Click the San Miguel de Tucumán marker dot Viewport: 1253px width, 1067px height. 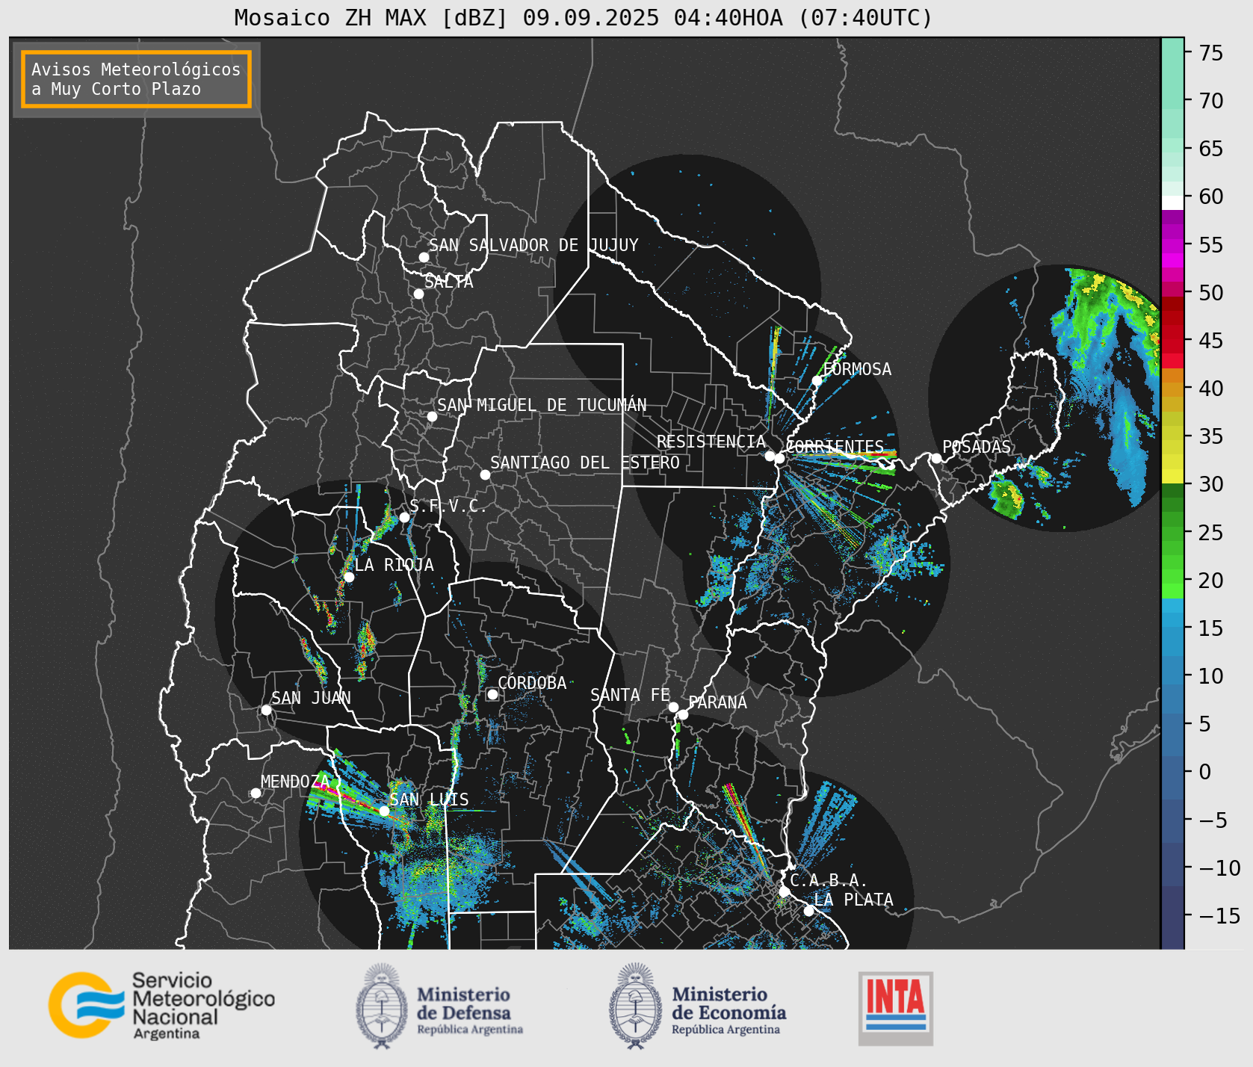(432, 416)
